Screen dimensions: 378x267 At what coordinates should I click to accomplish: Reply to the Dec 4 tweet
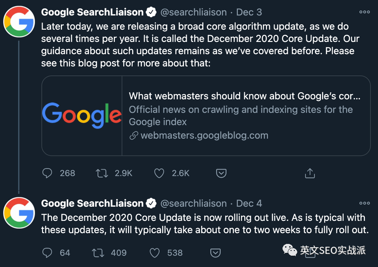(47, 253)
